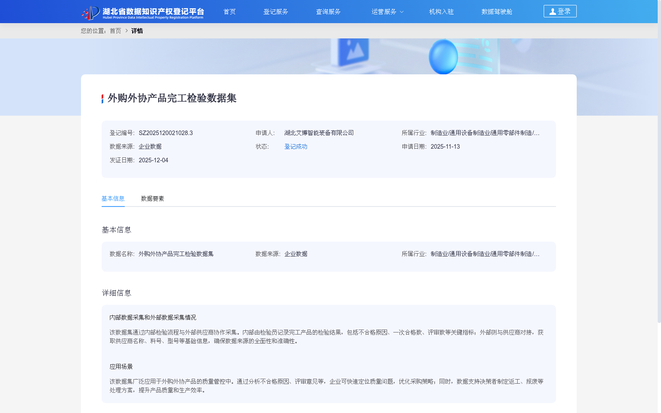
Task: Click the 详细信息 section heading
Action: 117,293
